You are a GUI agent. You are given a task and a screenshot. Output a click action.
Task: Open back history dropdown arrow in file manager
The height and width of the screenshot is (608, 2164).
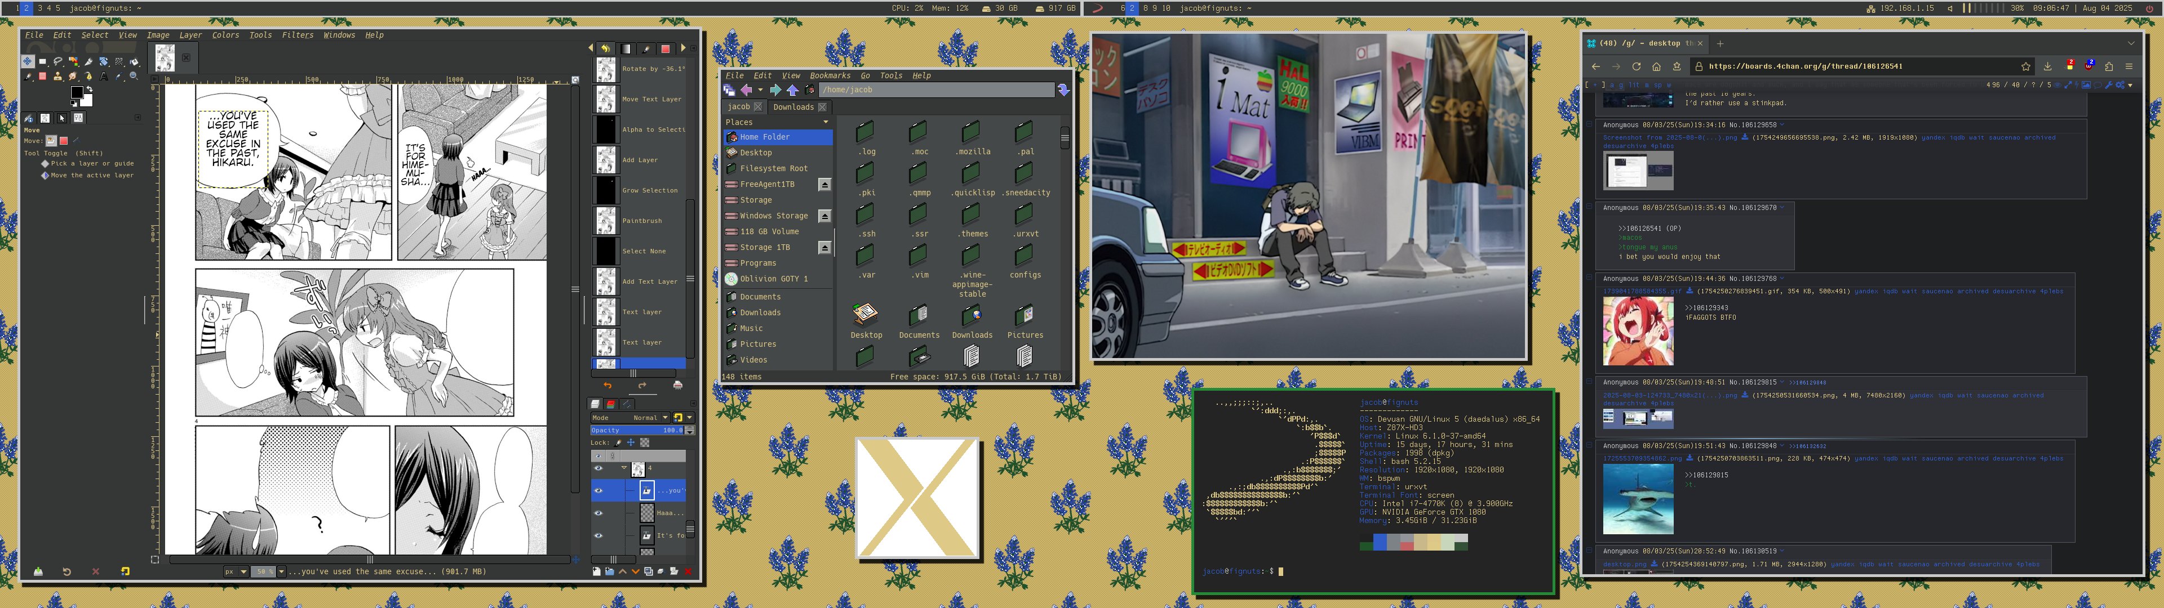pos(760,90)
